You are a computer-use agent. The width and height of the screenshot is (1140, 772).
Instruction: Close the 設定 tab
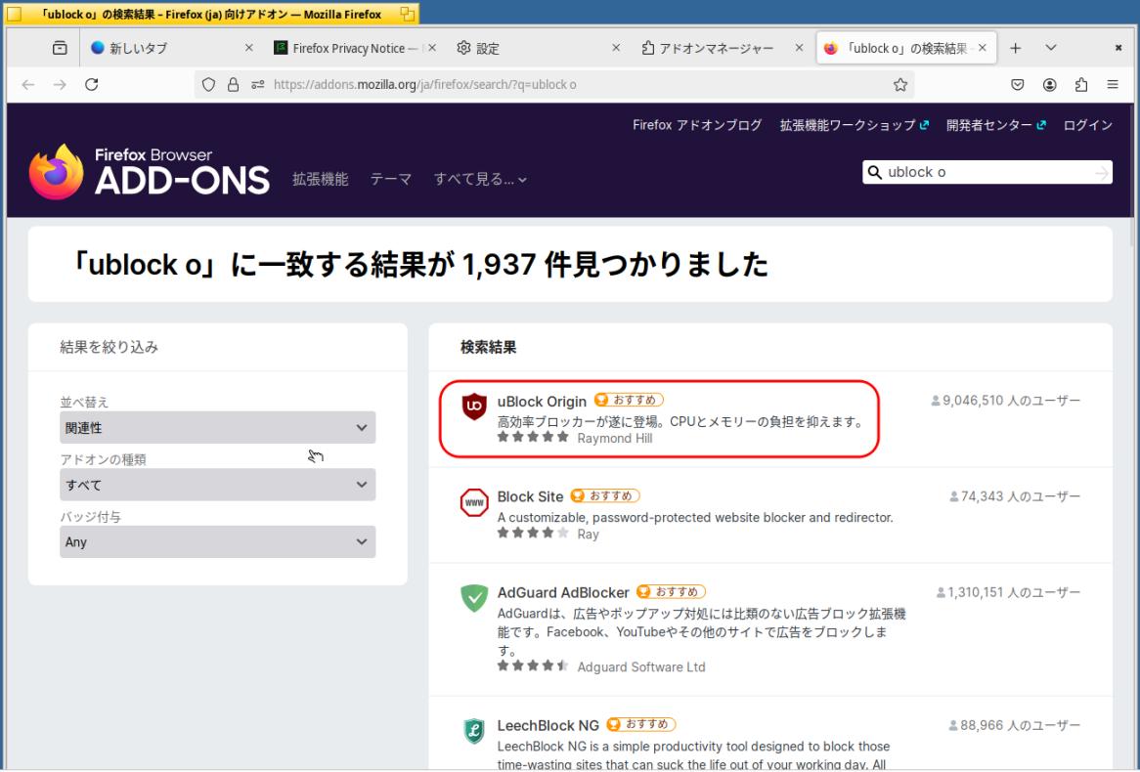tap(616, 48)
